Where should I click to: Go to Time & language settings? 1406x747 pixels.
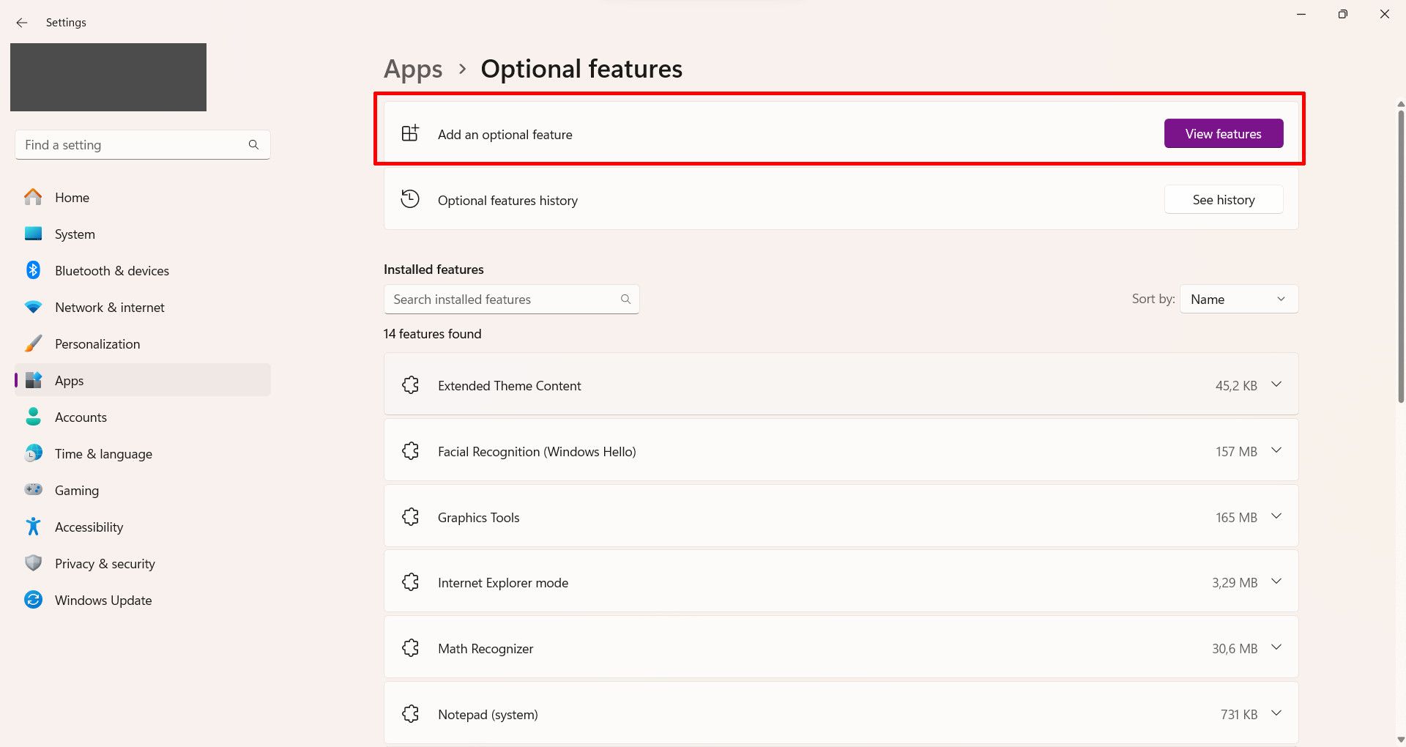click(x=103, y=454)
